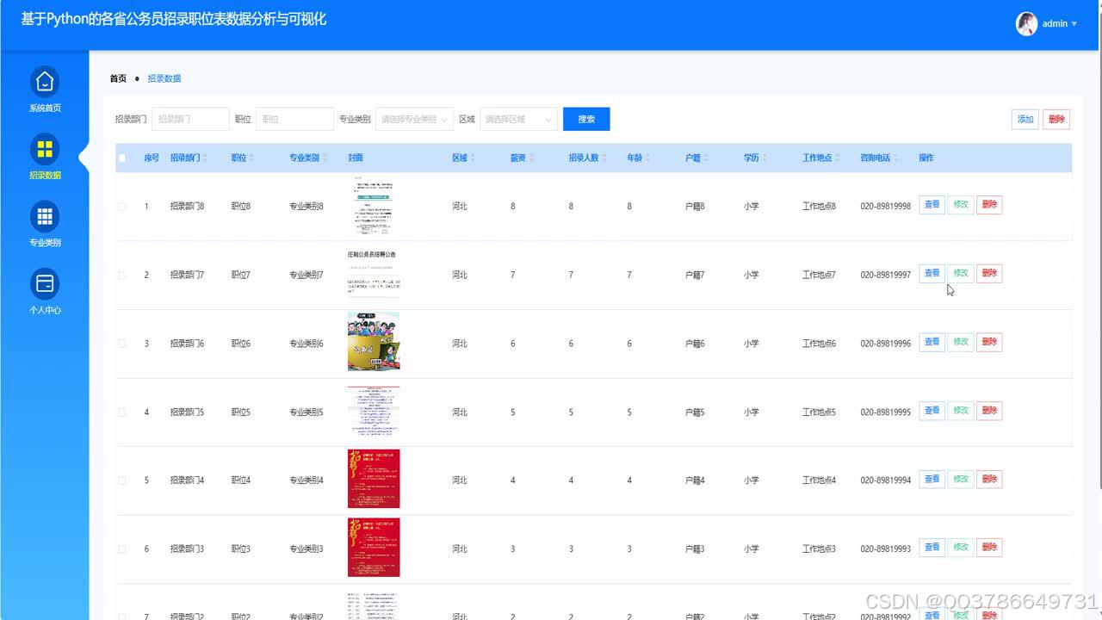The image size is (1102, 620).
Task: Focus the 职位 search input
Action: coord(294,119)
